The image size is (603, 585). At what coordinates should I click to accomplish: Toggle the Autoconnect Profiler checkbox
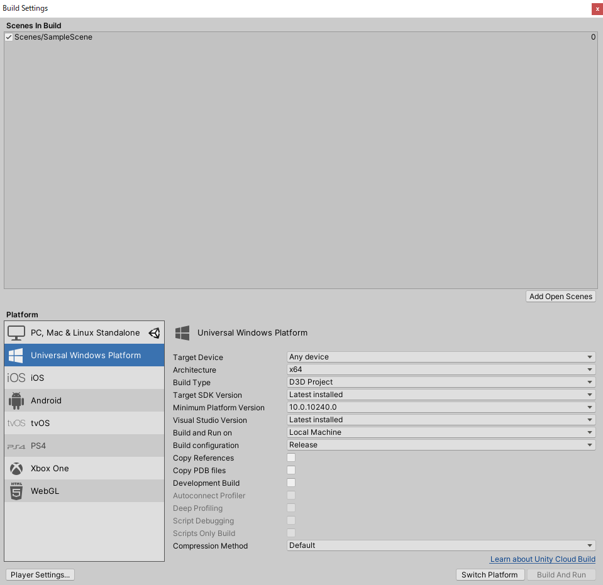click(291, 495)
